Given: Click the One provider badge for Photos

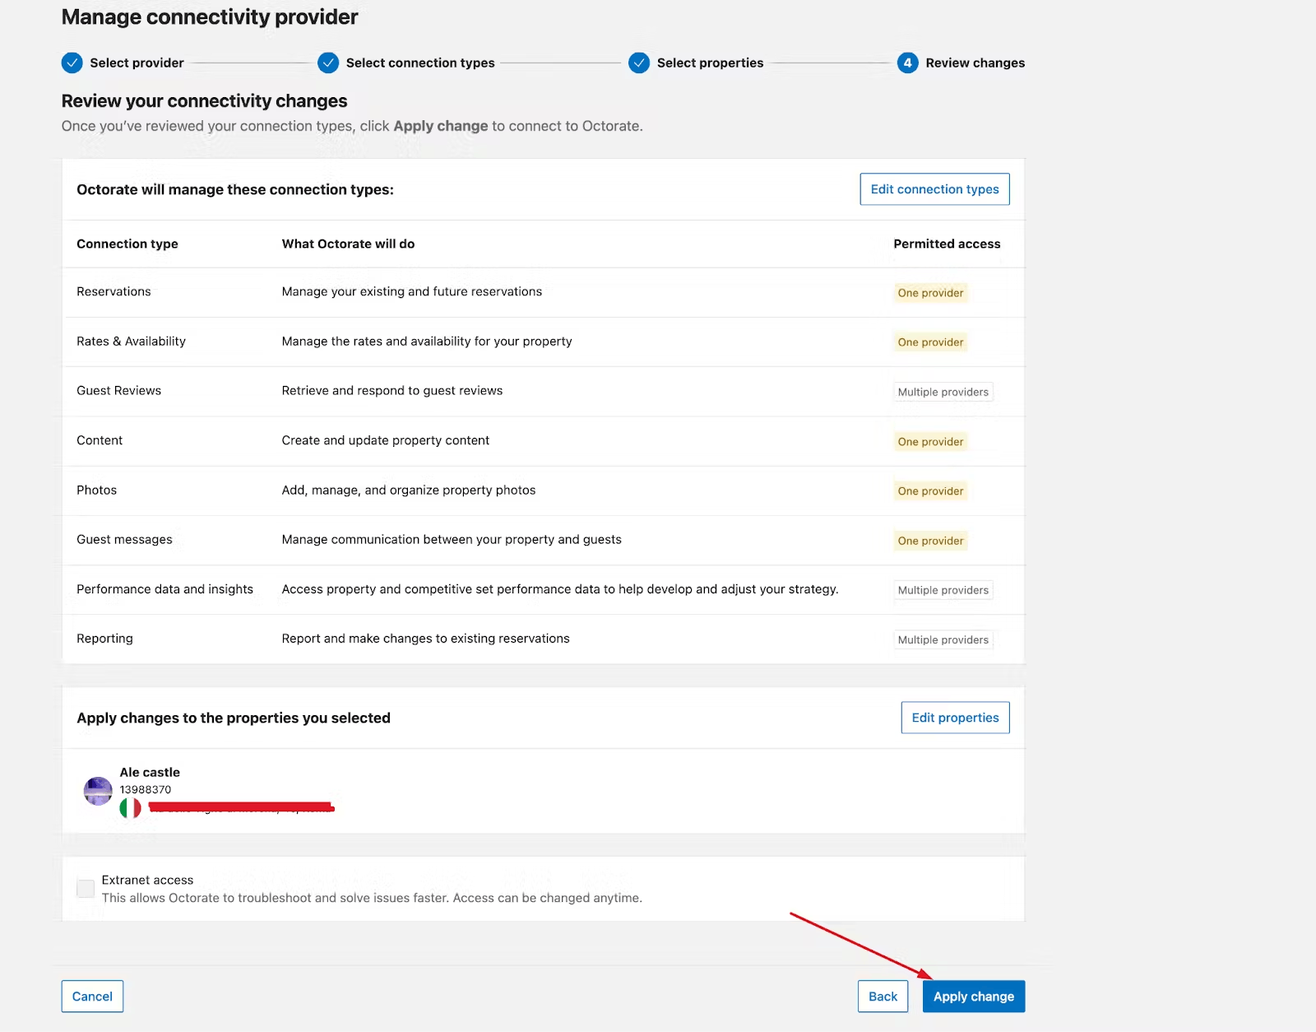Looking at the screenshot, I should tap(930, 491).
